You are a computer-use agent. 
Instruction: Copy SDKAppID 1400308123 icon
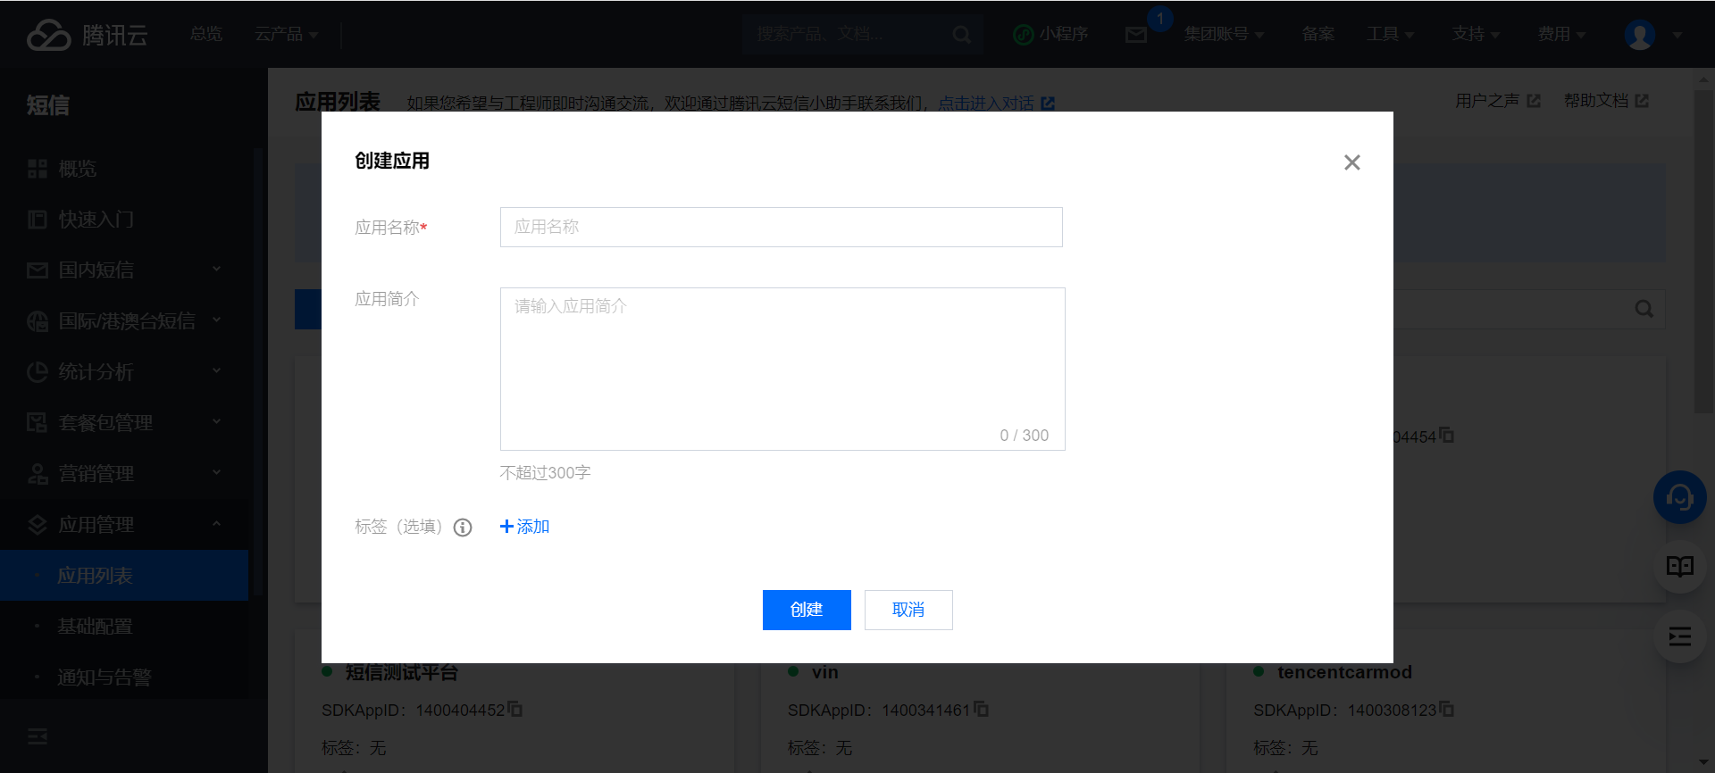point(1447,710)
